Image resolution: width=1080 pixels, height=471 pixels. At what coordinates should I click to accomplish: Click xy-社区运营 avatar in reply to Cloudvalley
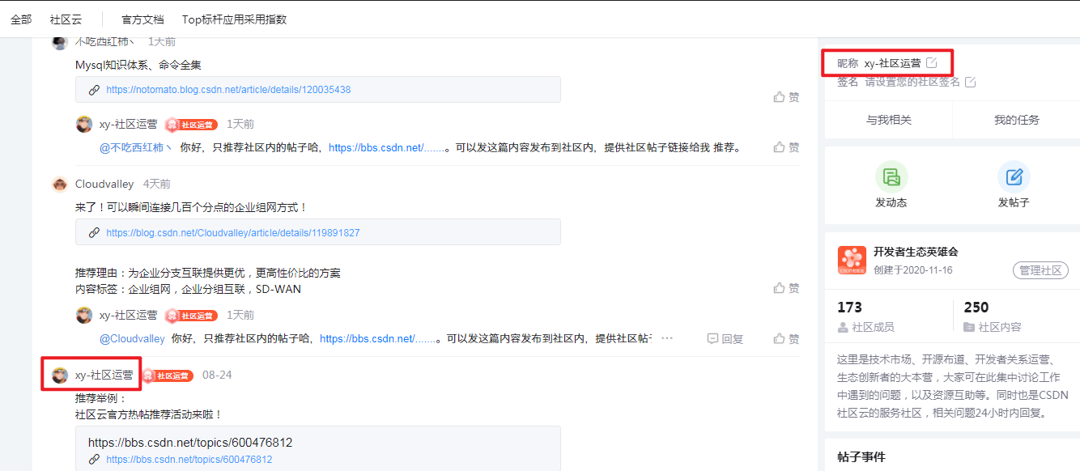pyautogui.click(x=84, y=315)
